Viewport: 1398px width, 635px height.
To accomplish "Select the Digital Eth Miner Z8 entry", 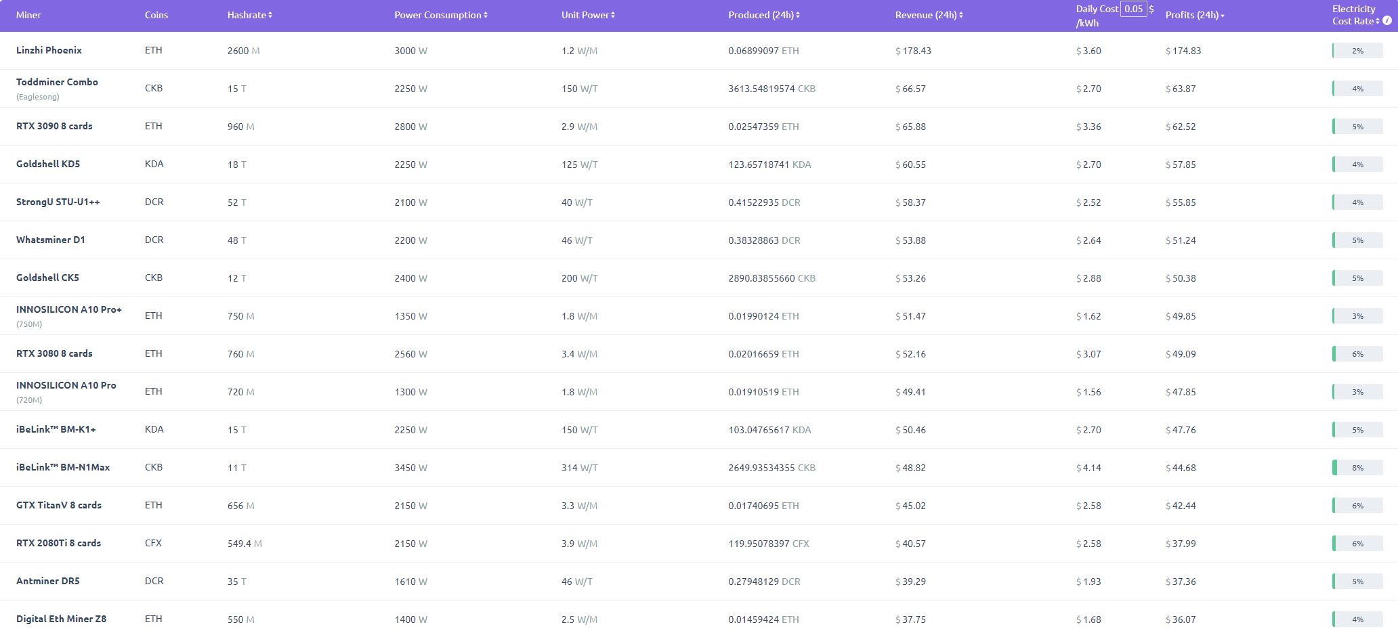I will 61,619.
